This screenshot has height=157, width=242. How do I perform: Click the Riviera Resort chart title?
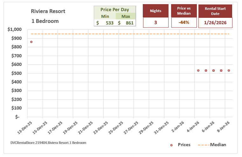click(48, 11)
